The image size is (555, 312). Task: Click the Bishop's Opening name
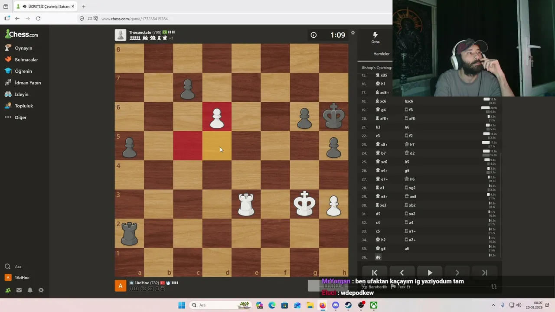coord(377,68)
